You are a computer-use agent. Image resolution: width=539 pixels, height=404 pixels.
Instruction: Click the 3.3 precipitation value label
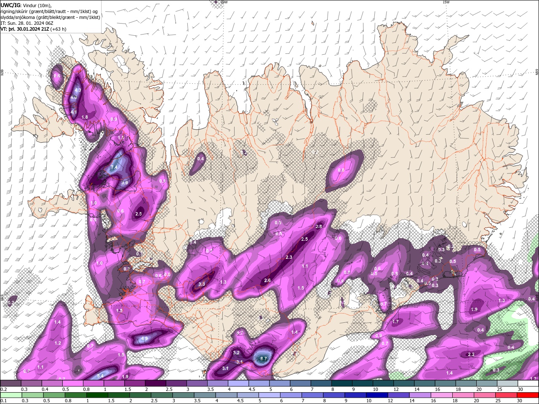201,284
